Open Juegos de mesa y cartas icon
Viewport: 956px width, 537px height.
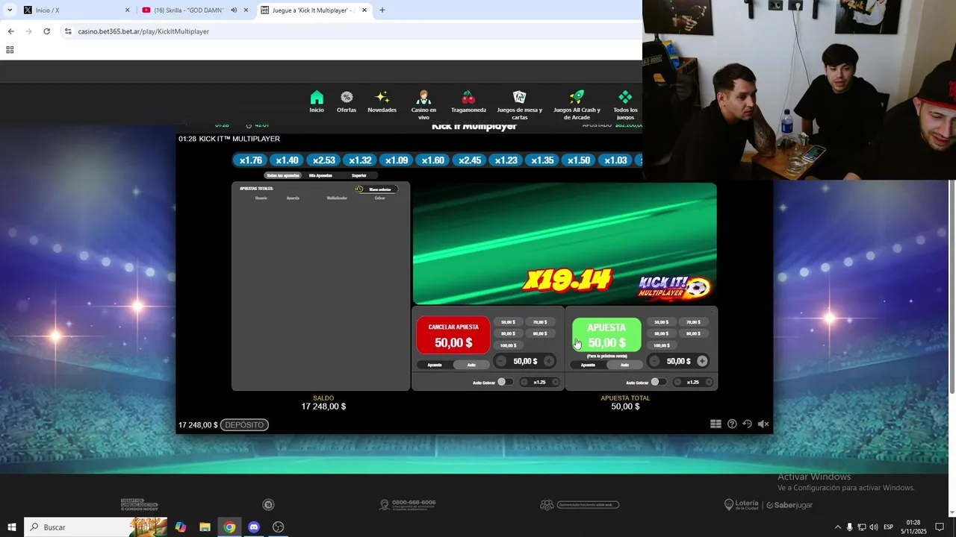click(x=520, y=98)
